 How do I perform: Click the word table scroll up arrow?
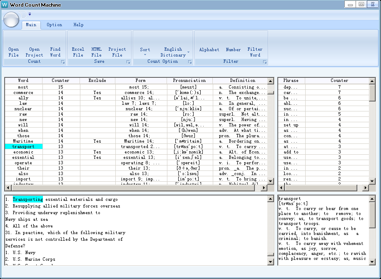pyautogui.click(x=271, y=81)
